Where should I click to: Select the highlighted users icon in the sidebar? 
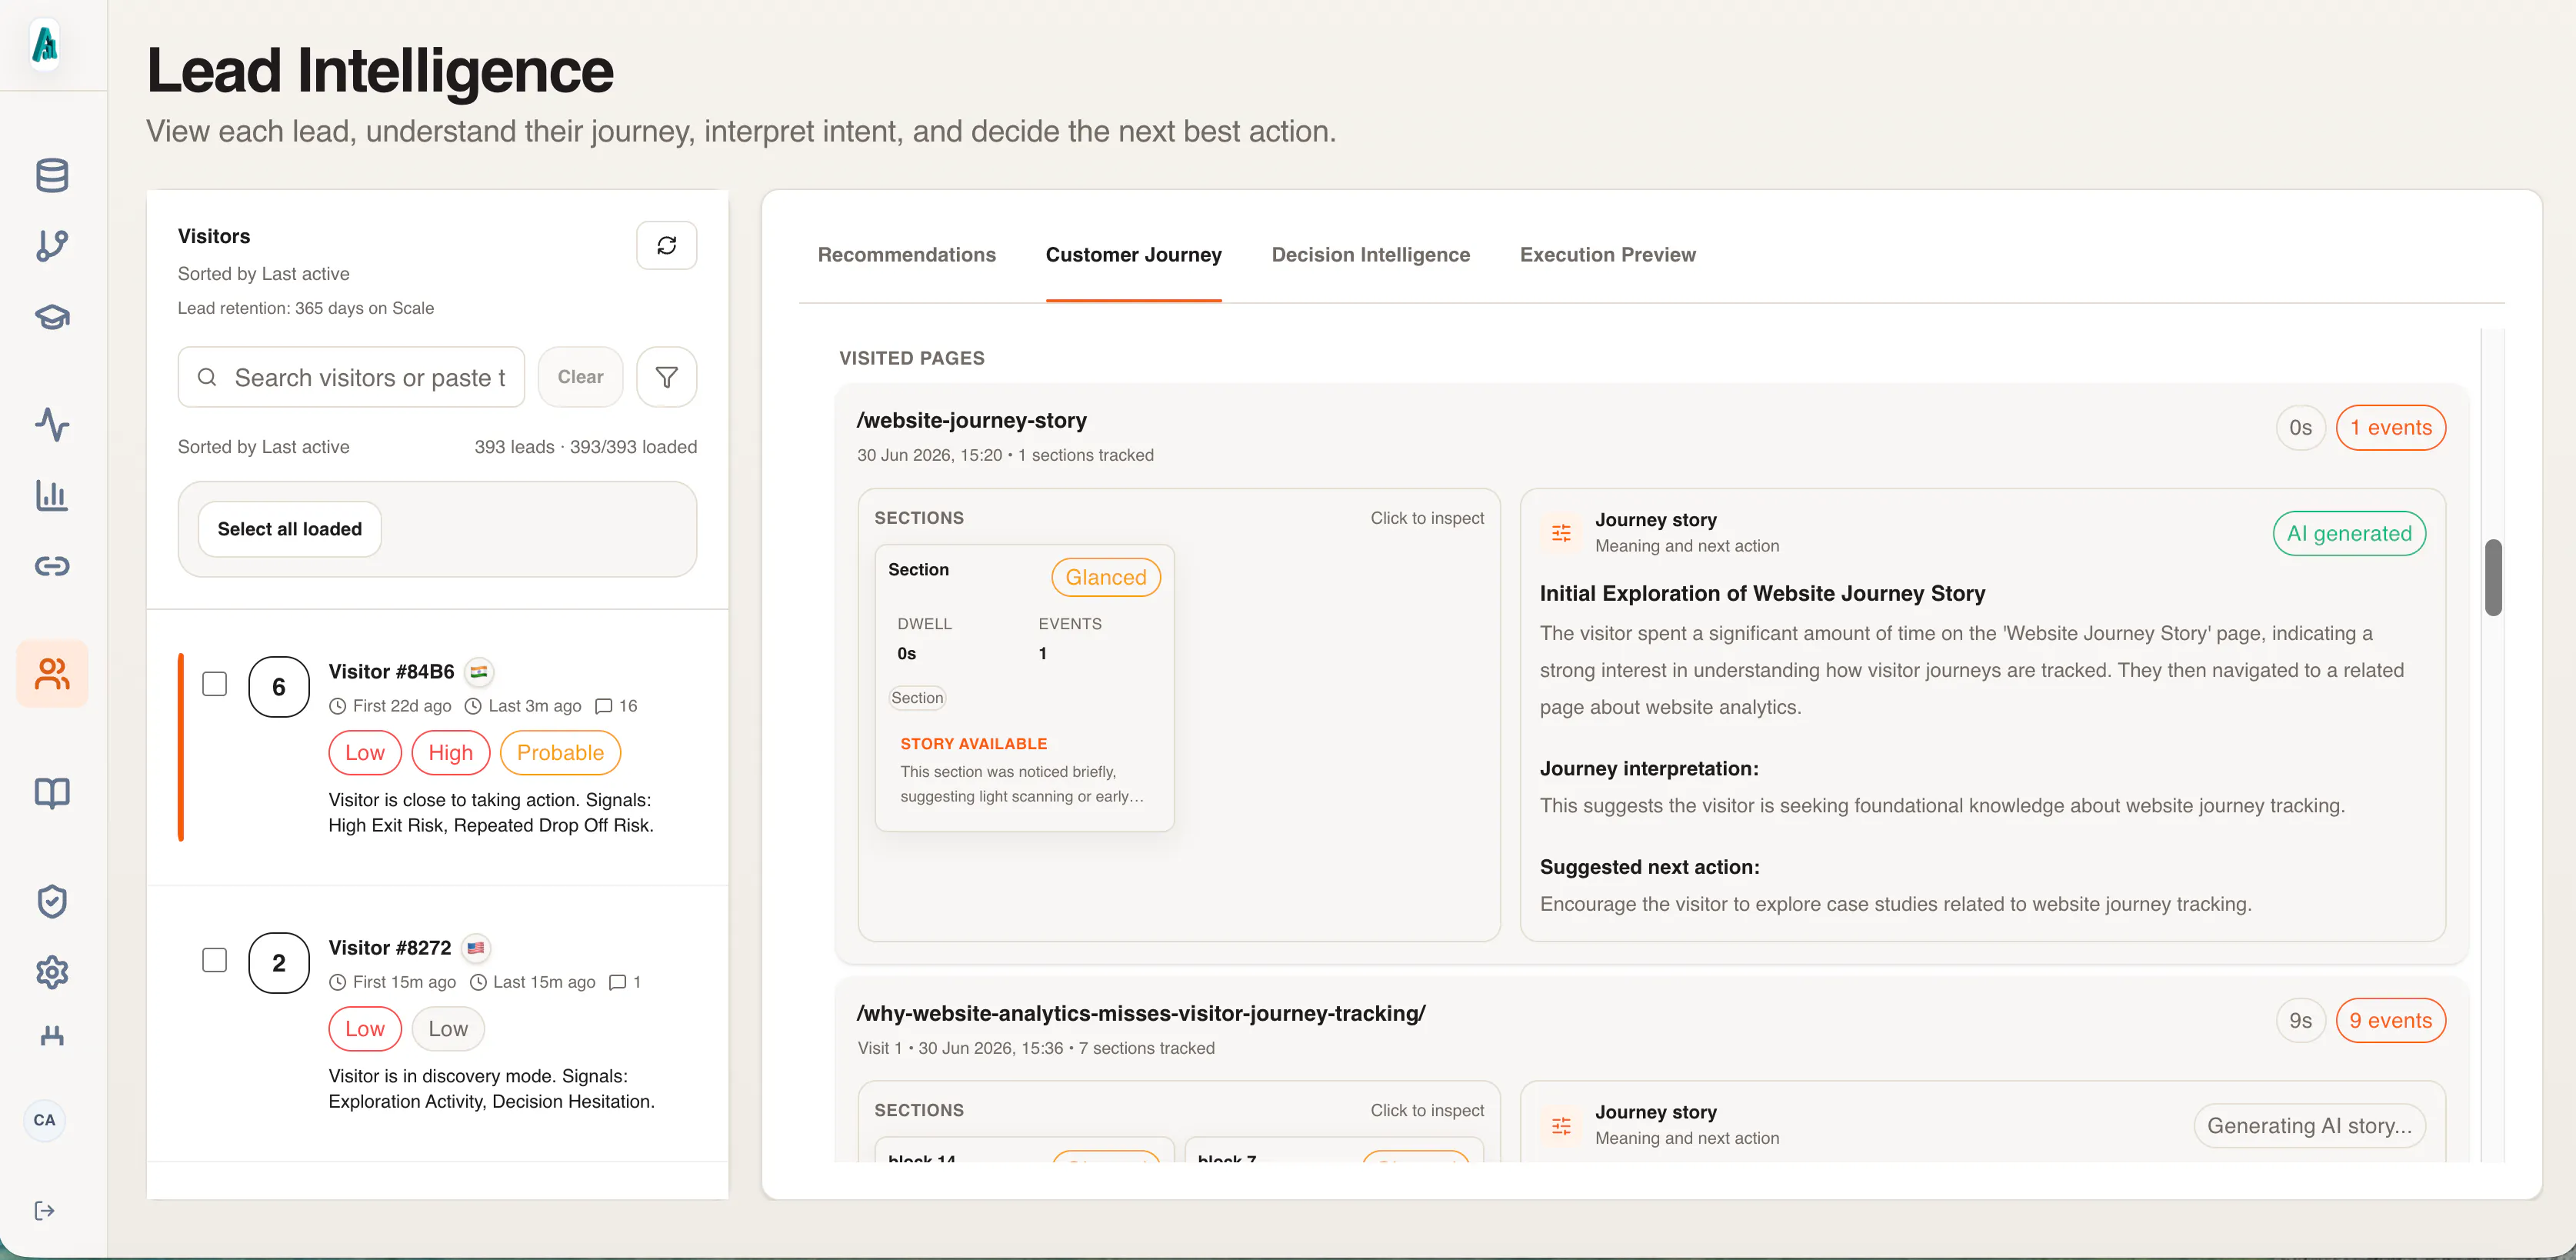[x=52, y=673]
